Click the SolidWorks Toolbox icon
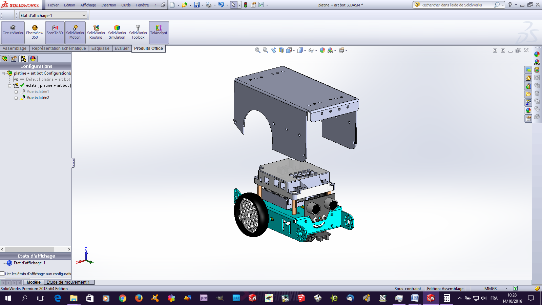 click(138, 32)
